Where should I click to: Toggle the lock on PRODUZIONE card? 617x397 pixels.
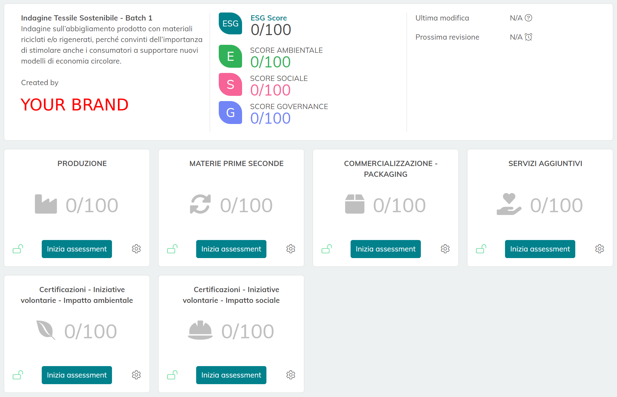pos(18,249)
